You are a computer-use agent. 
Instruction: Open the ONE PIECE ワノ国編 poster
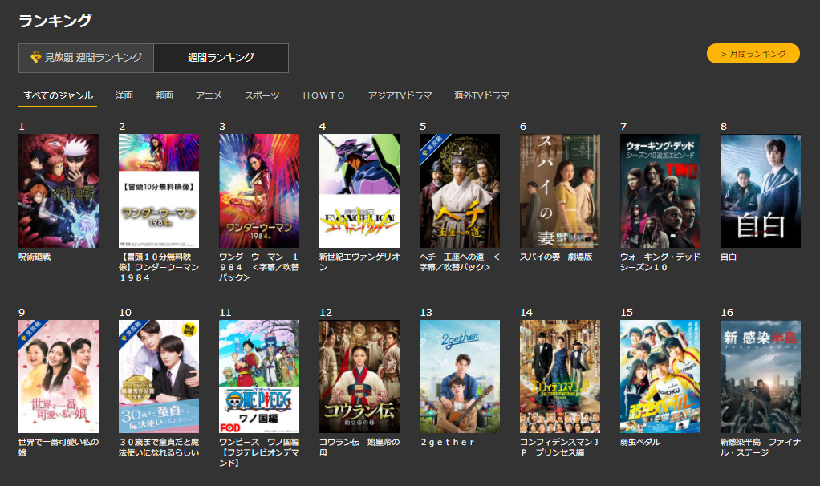[259, 376]
